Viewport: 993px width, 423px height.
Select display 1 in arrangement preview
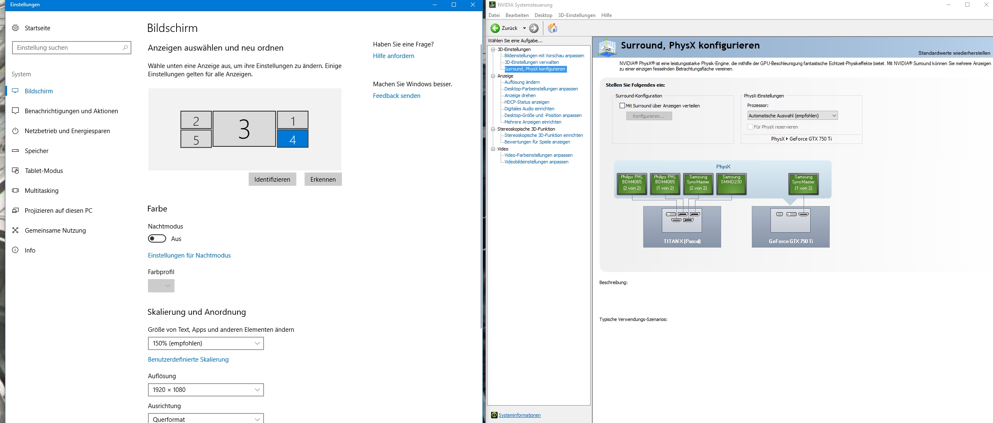click(293, 120)
